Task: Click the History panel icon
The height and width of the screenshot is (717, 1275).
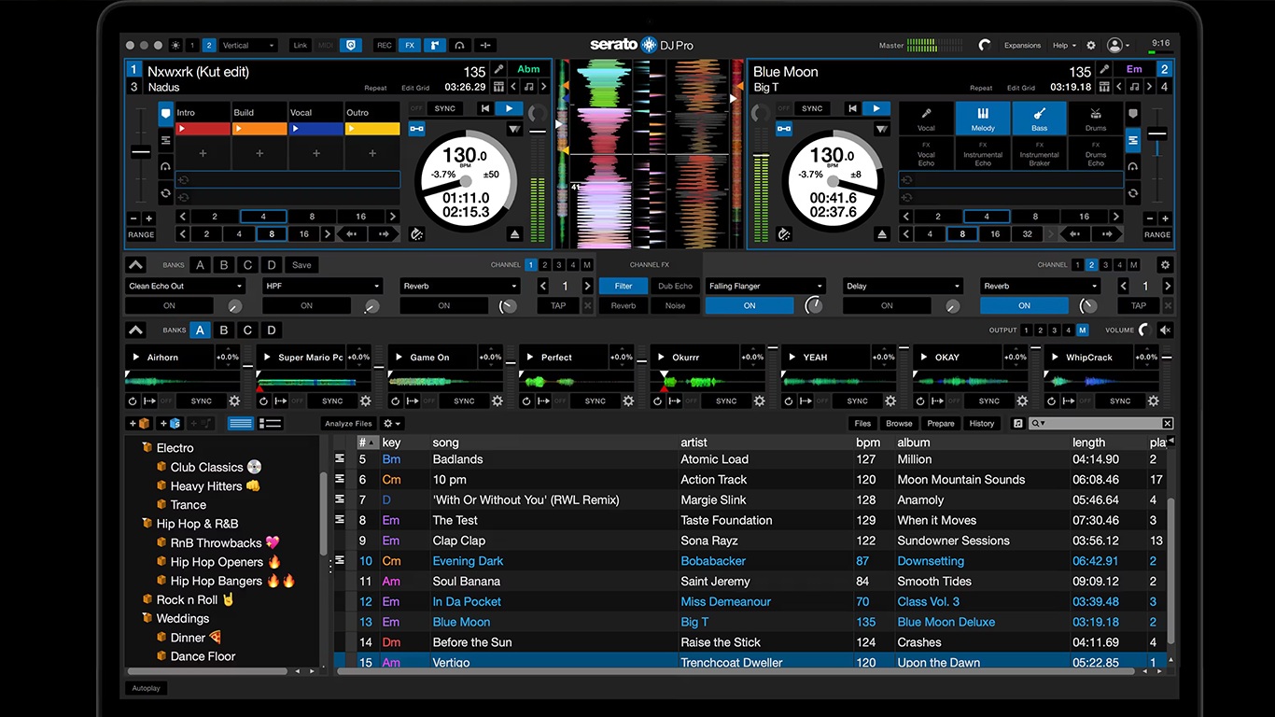Action: (x=981, y=423)
